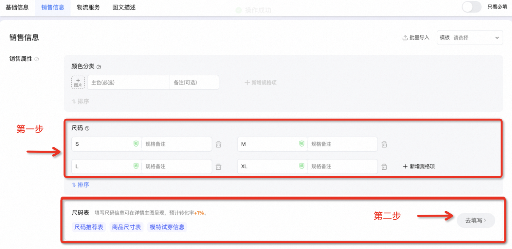Toggle the 只看必填 switch
The height and width of the screenshot is (249, 512).
tap(471, 7)
